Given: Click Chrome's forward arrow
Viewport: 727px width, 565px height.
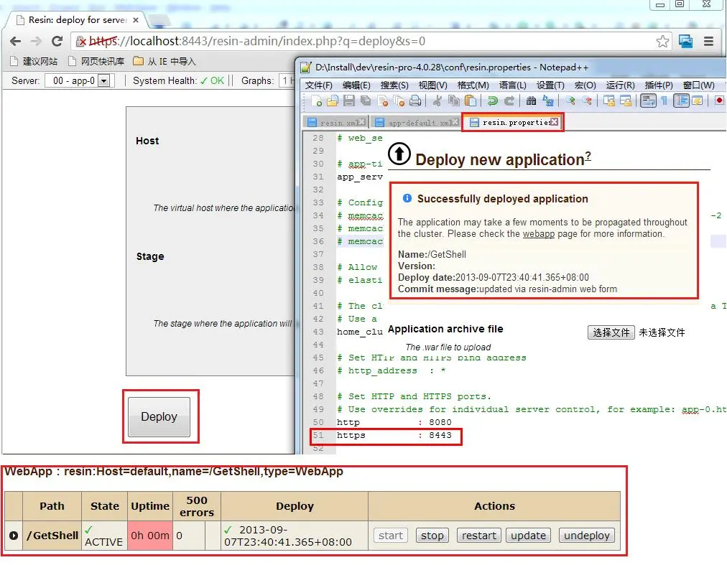Looking at the screenshot, I should pos(36,41).
